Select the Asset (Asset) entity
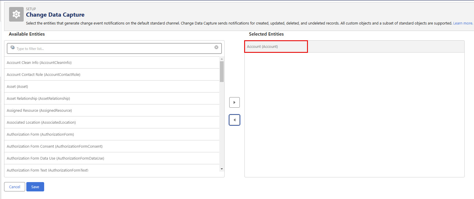474x199 pixels. (112, 86)
